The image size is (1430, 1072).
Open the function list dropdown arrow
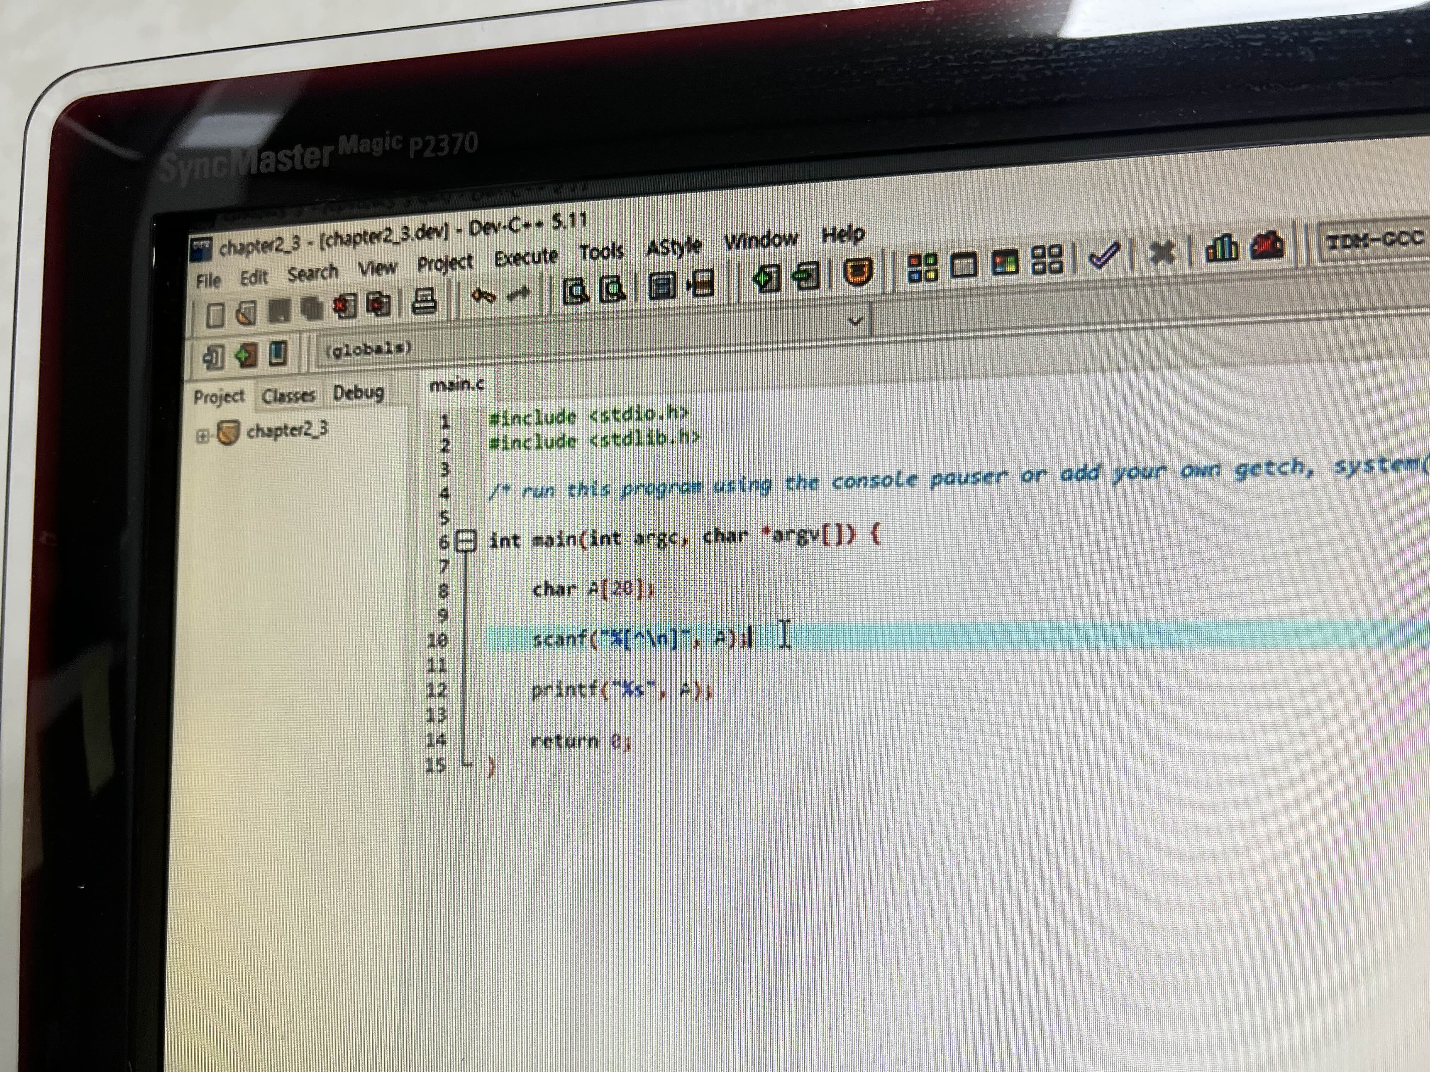855,320
